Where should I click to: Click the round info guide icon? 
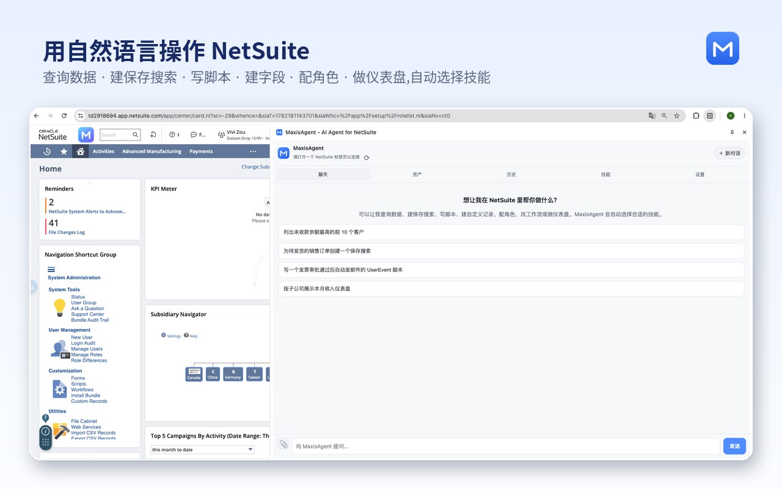coord(45,431)
